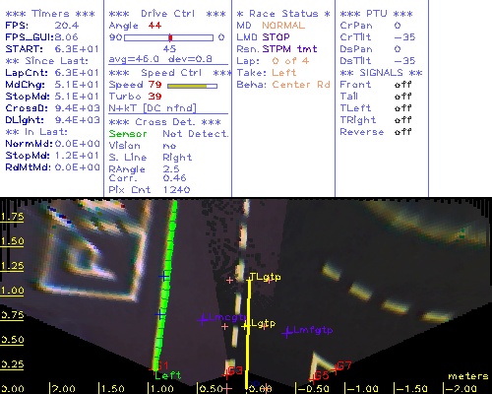This screenshot has width=492, height=394.
Task: Click the Drive Ctrl angle slider bar
Action: (168, 37)
